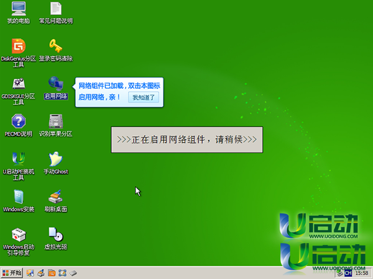Click the 我知道了 button in the tooltip

(x=144, y=97)
